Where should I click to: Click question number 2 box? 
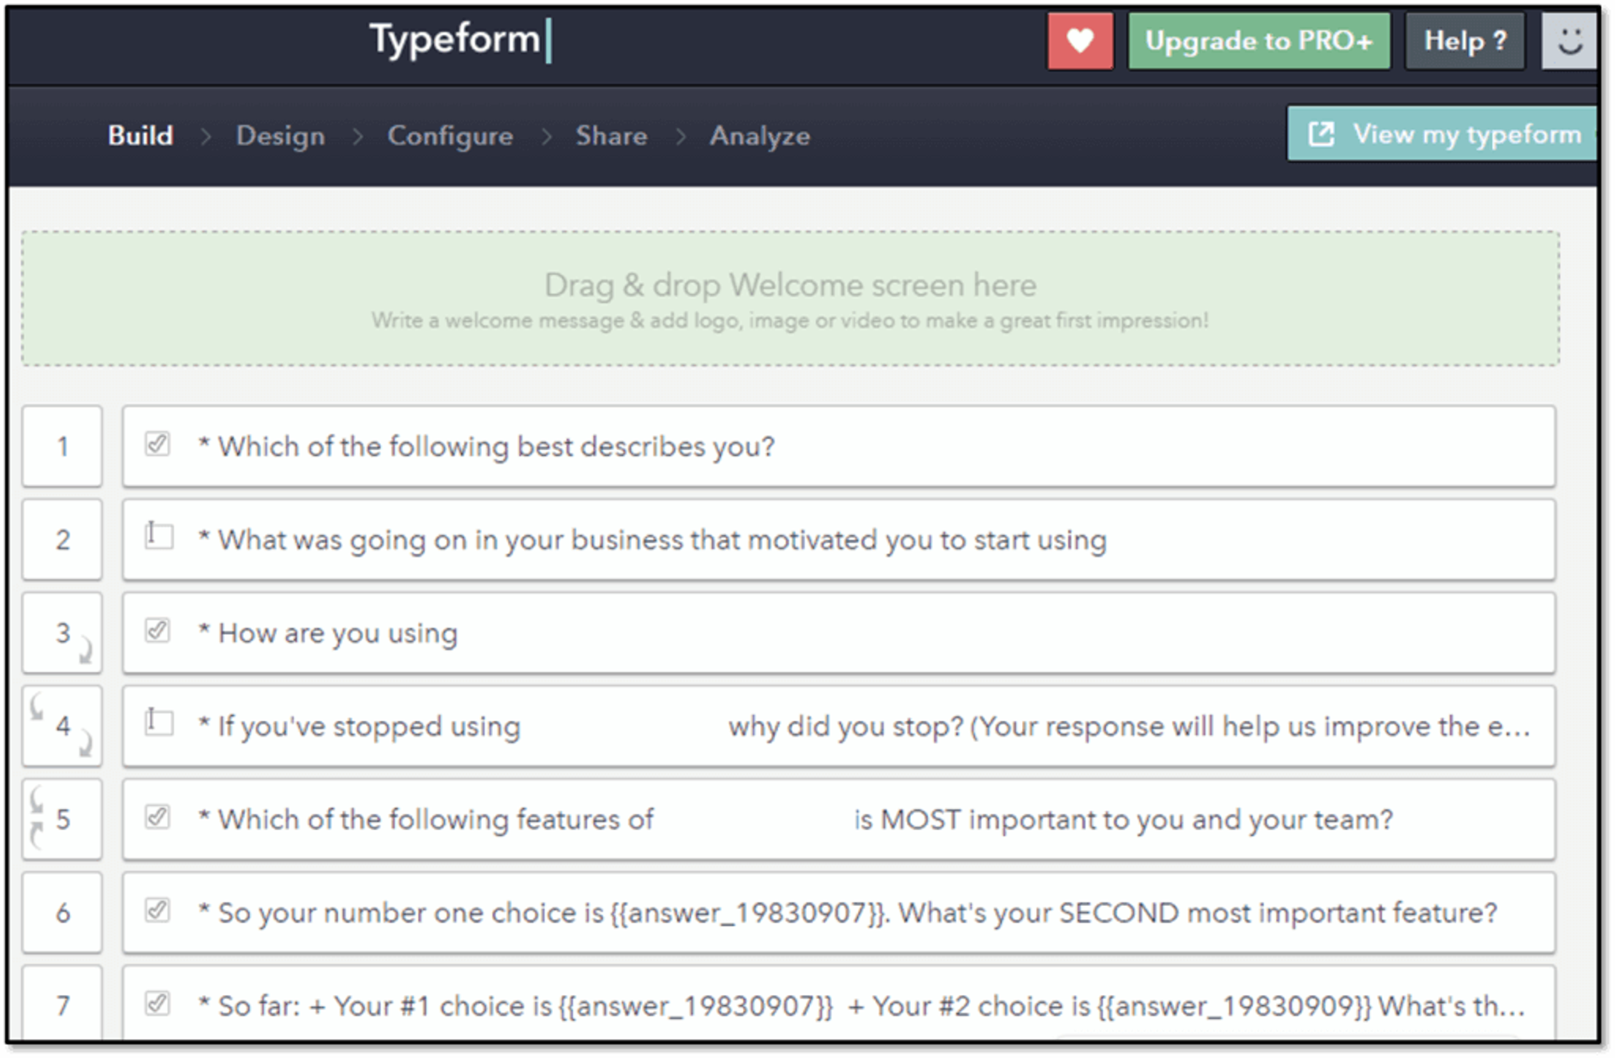(62, 539)
